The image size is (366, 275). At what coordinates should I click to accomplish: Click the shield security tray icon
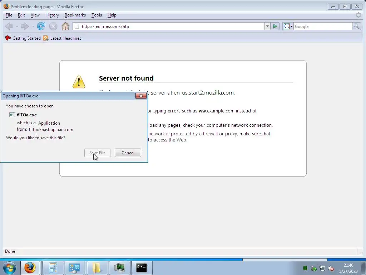[314, 269]
